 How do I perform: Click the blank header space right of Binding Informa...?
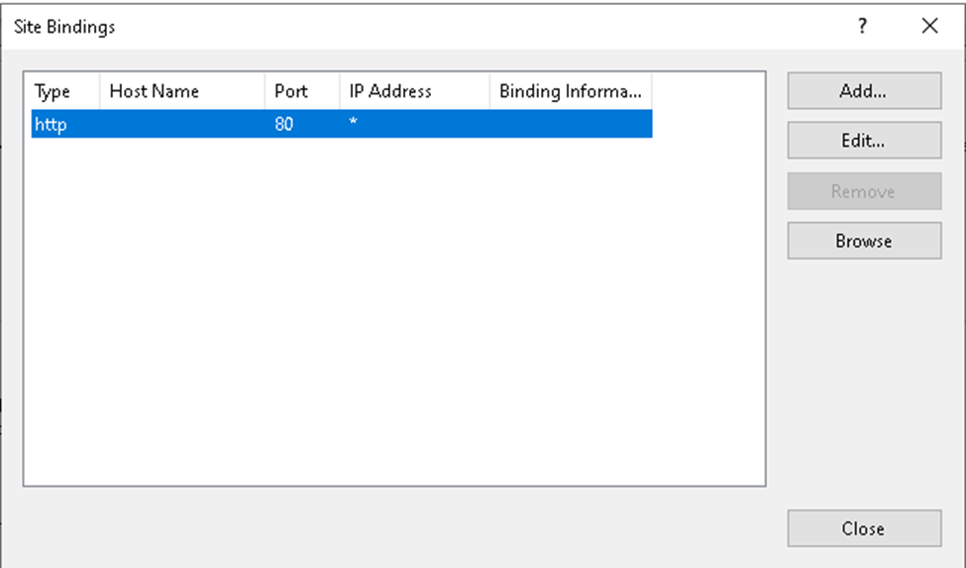click(x=707, y=91)
